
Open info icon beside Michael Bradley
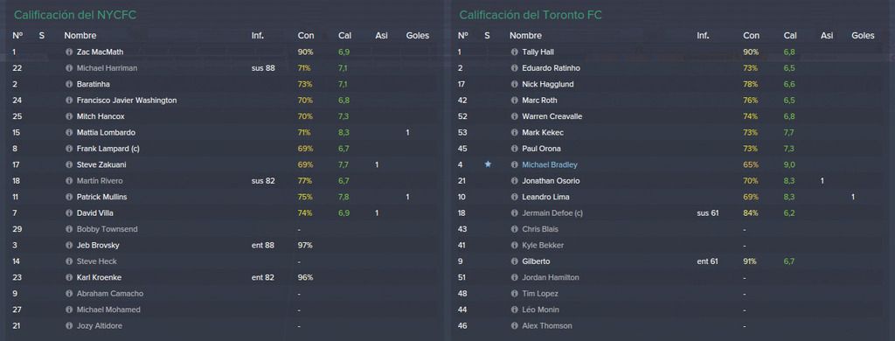click(514, 164)
